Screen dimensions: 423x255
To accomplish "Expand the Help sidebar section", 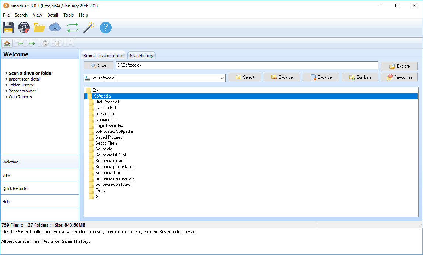I will pos(40,201).
